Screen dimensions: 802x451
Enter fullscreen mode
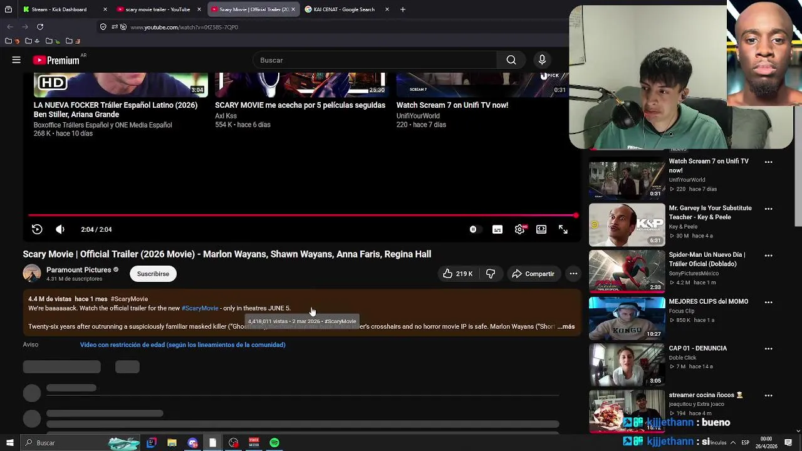tap(563, 229)
